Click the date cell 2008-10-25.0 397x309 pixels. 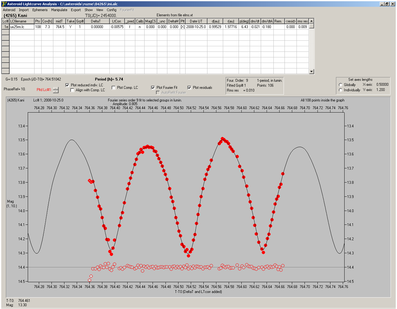tap(196, 27)
